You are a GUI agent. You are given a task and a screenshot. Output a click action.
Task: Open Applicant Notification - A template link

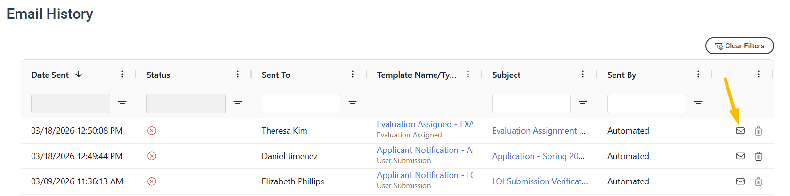(424, 150)
